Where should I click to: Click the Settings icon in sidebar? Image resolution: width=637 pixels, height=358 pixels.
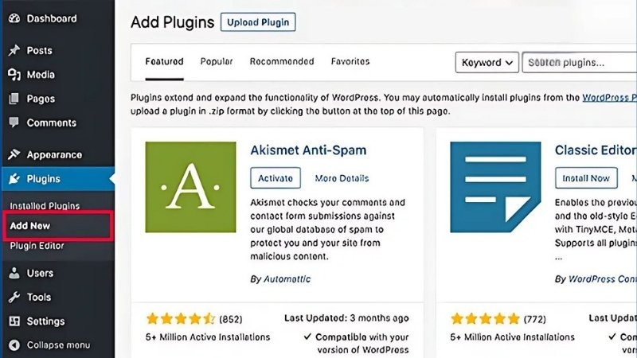[x=14, y=321]
